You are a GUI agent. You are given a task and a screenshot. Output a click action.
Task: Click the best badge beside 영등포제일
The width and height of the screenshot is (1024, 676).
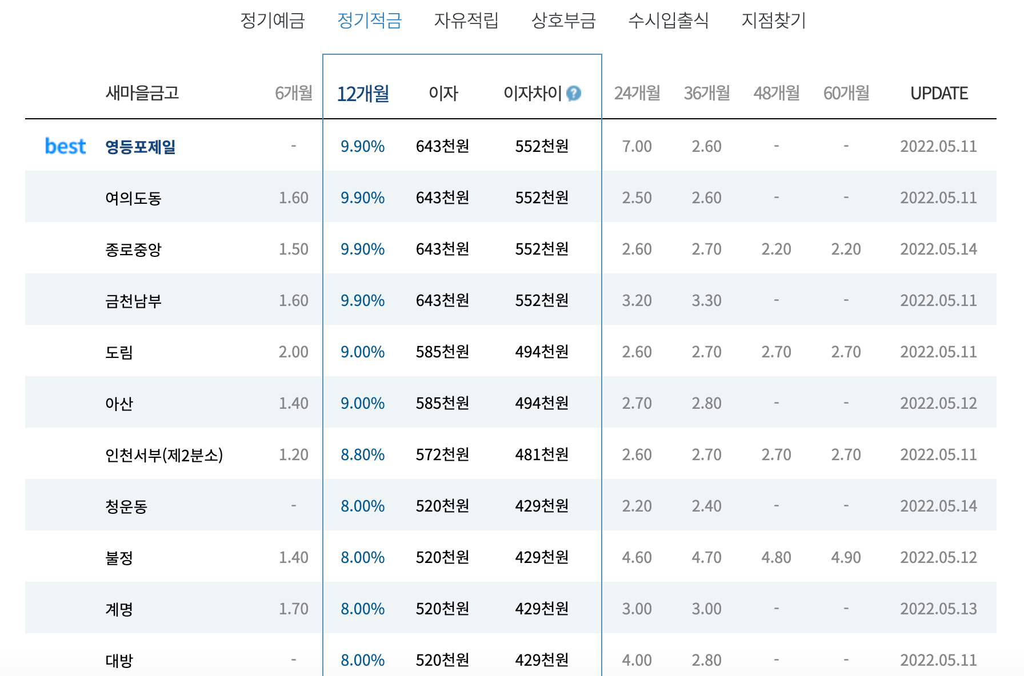65,146
